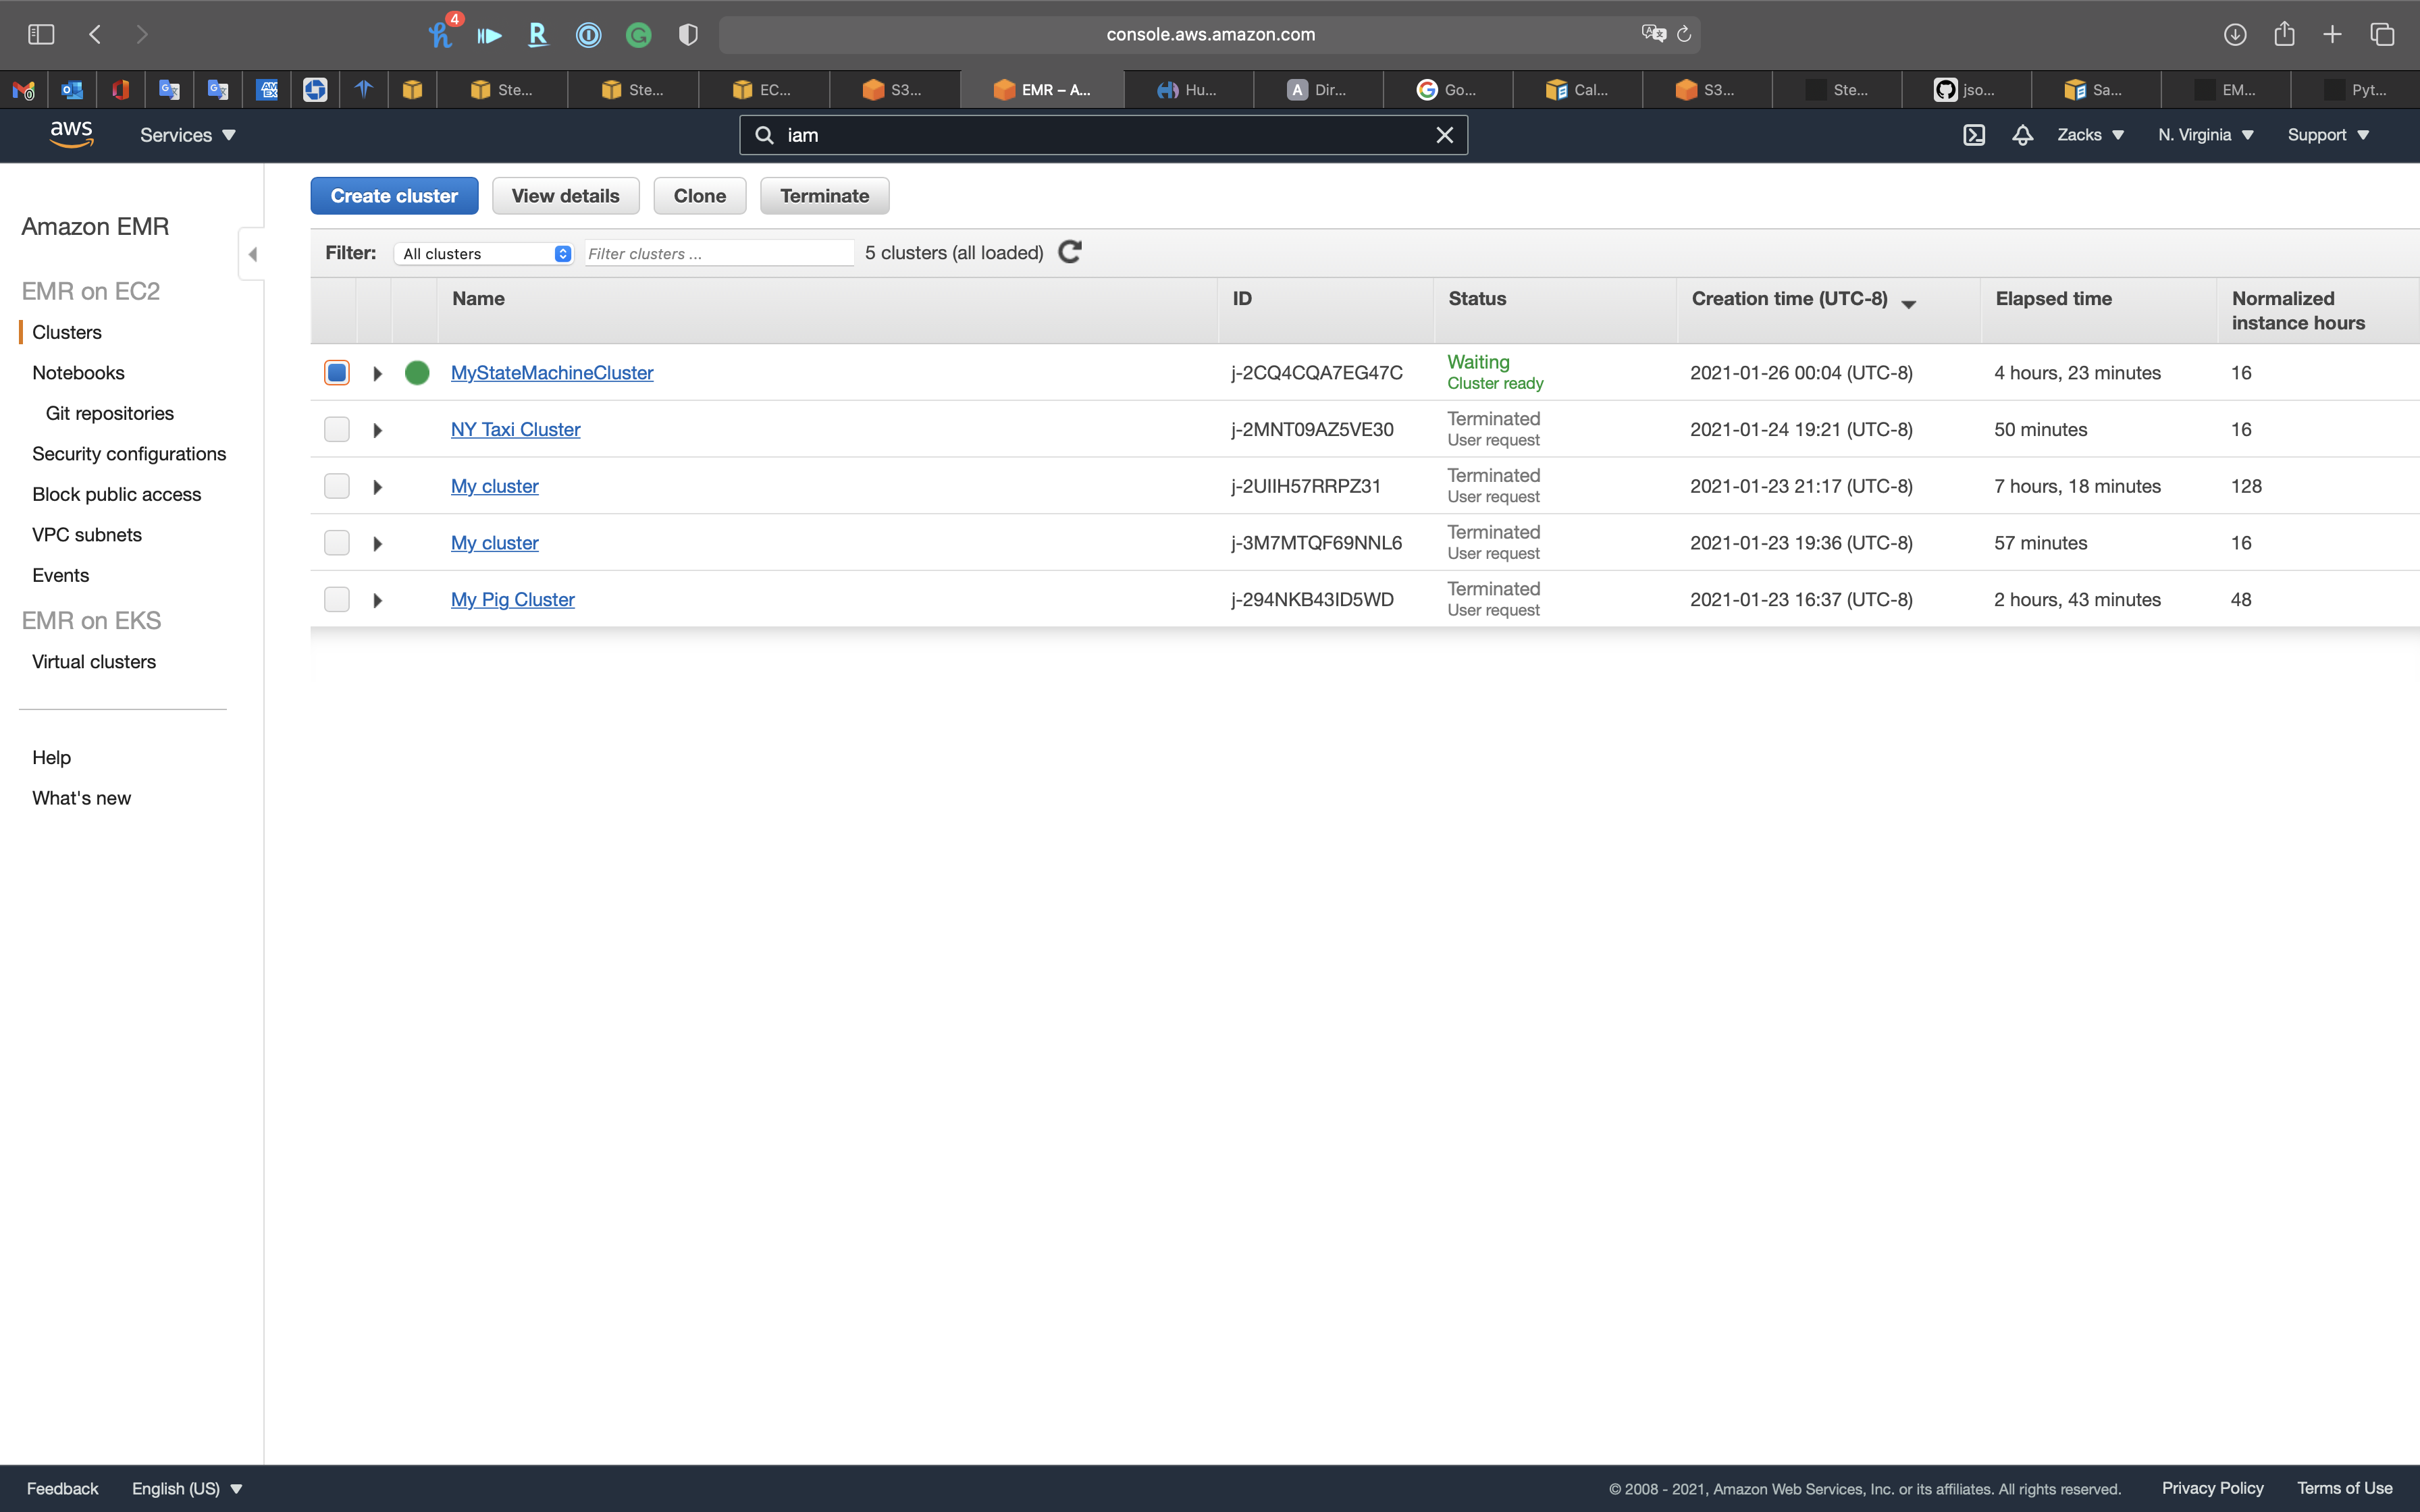This screenshot has width=2420, height=1512.
Task: Open the N. Virginia region dropdown
Action: click(x=2205, y=135)
